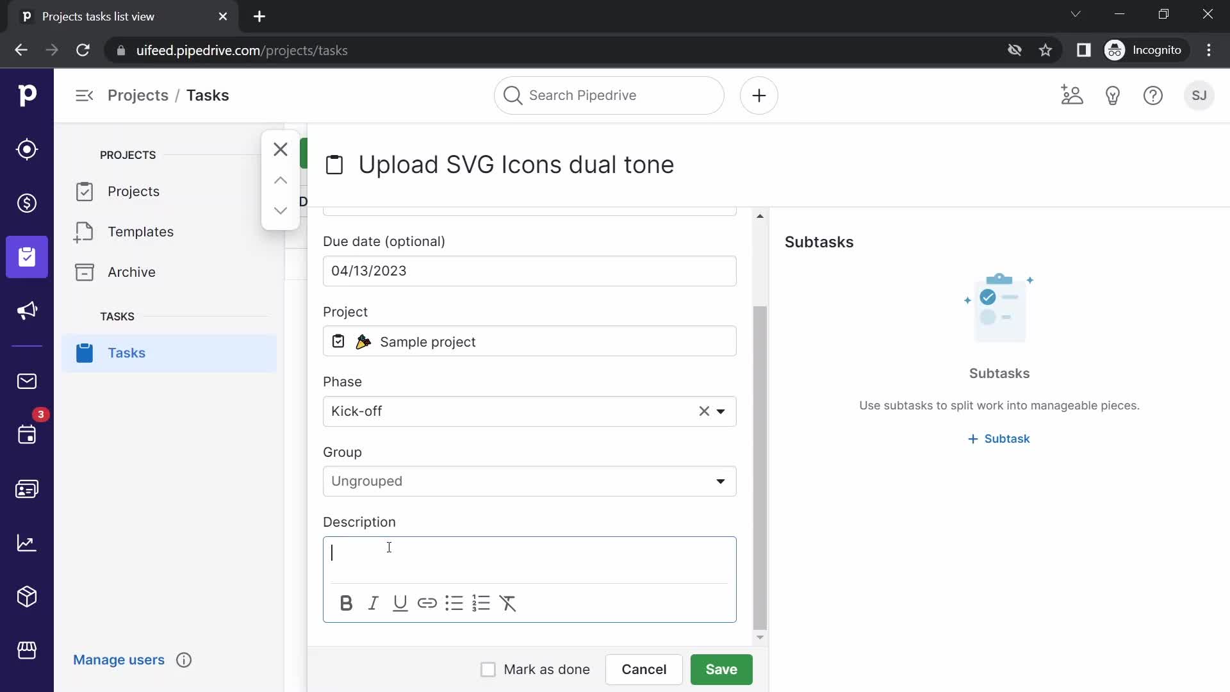Enable the subtask checkbox area
The image size is (1230, 692).
pyautogui.click(x=1000, y=438)
